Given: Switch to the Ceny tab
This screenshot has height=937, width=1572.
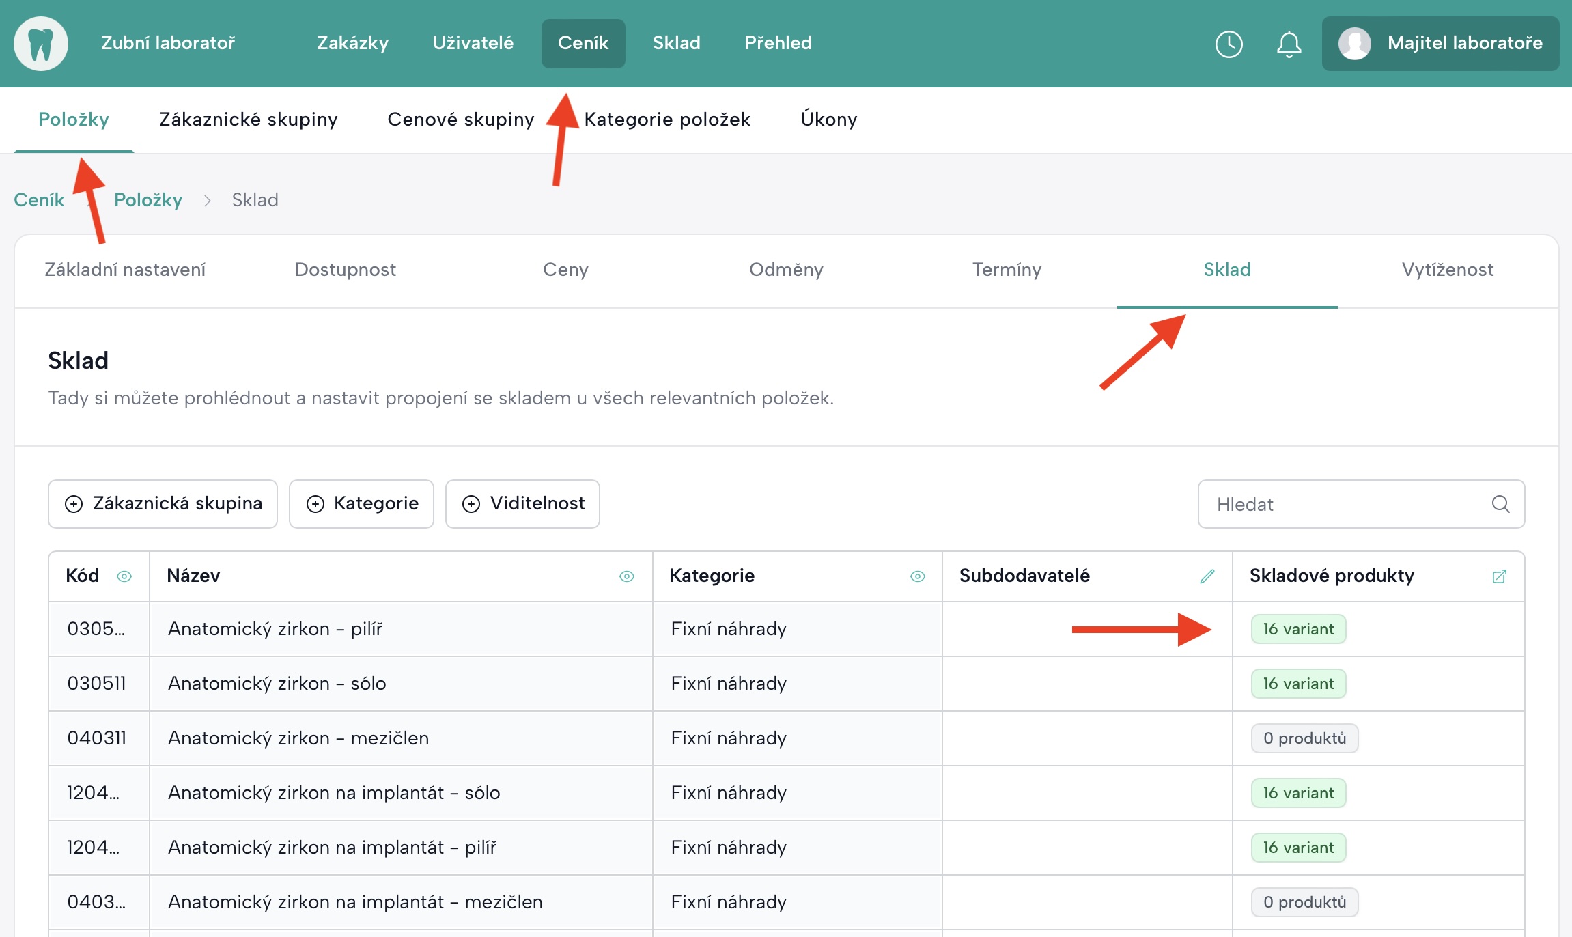Looking at the screenshot, I should (x=565, y=270).
